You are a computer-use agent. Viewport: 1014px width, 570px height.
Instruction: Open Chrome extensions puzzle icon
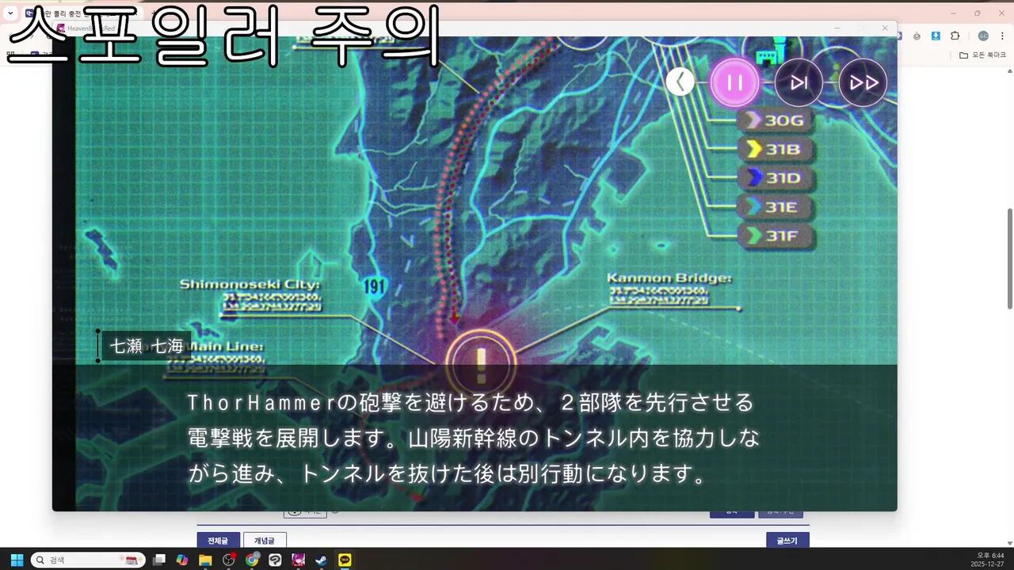[955, 36]
